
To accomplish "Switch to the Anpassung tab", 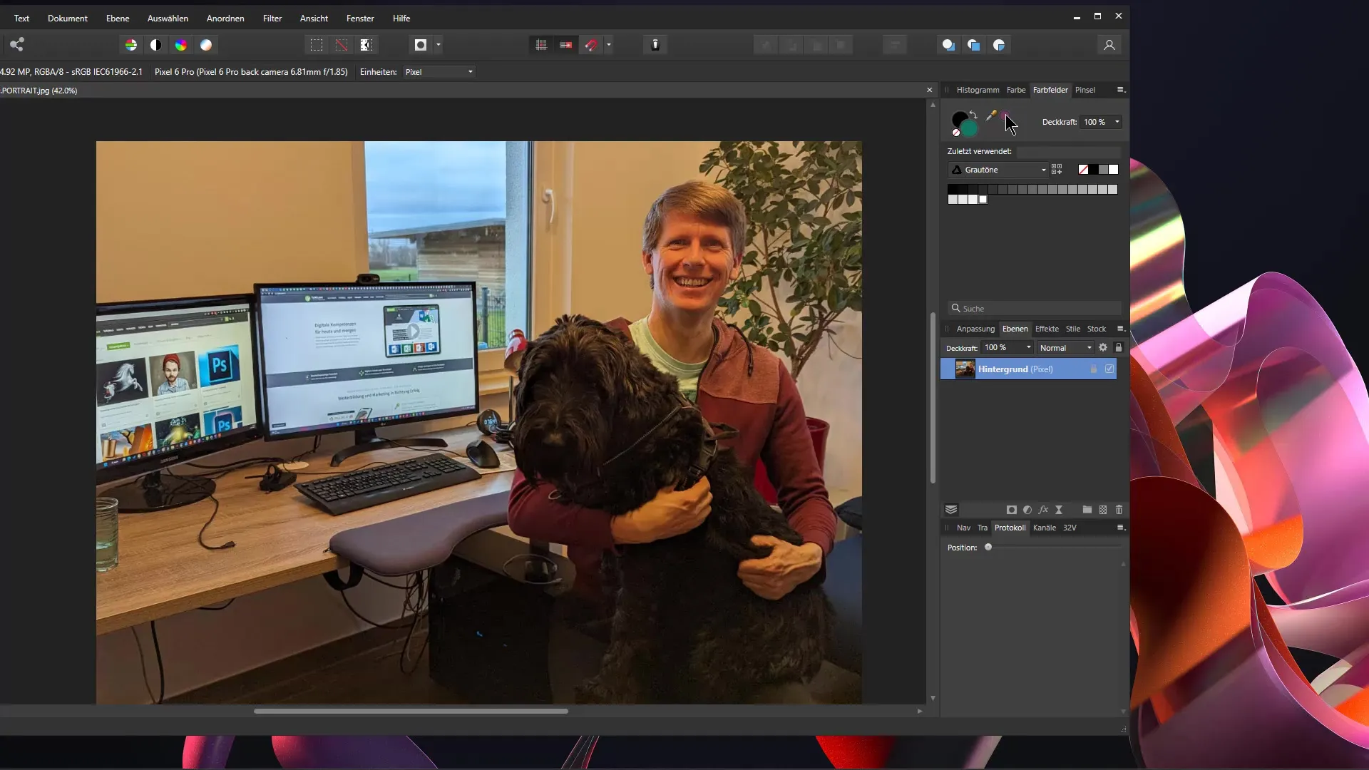I will coord(975,329).
